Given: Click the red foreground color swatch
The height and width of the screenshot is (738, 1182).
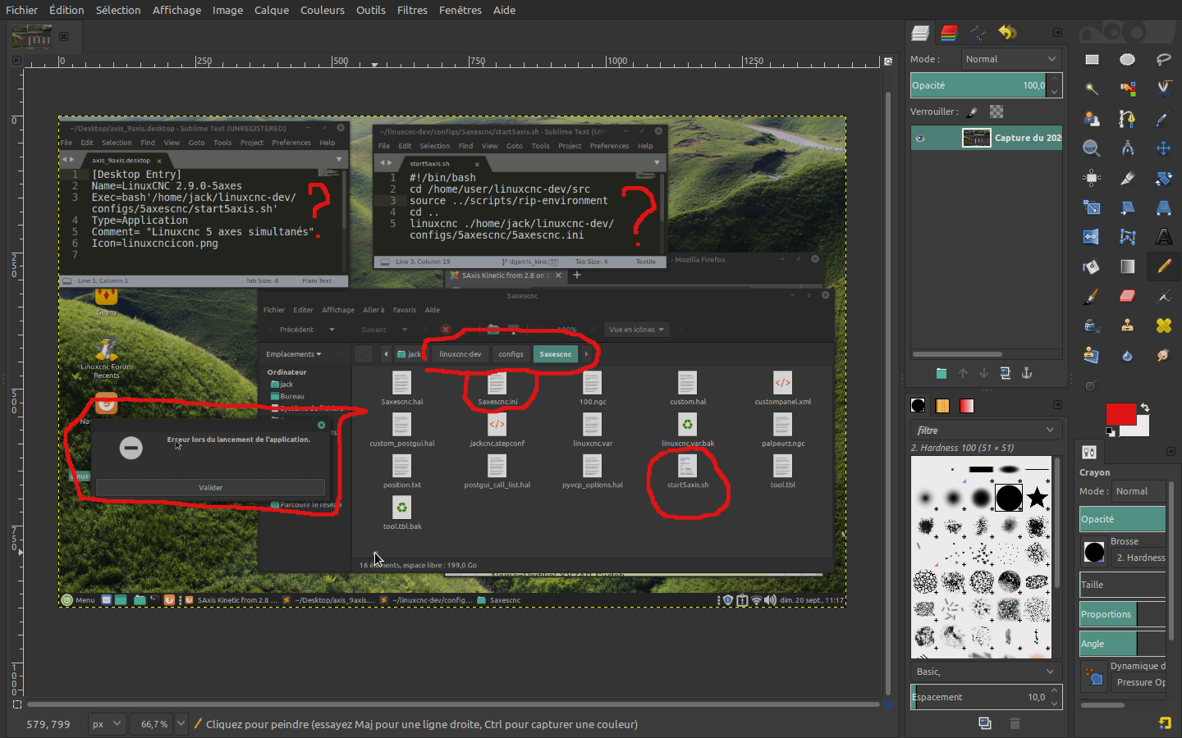Looking at the screenshot, I should click(x=1120, y=413).
